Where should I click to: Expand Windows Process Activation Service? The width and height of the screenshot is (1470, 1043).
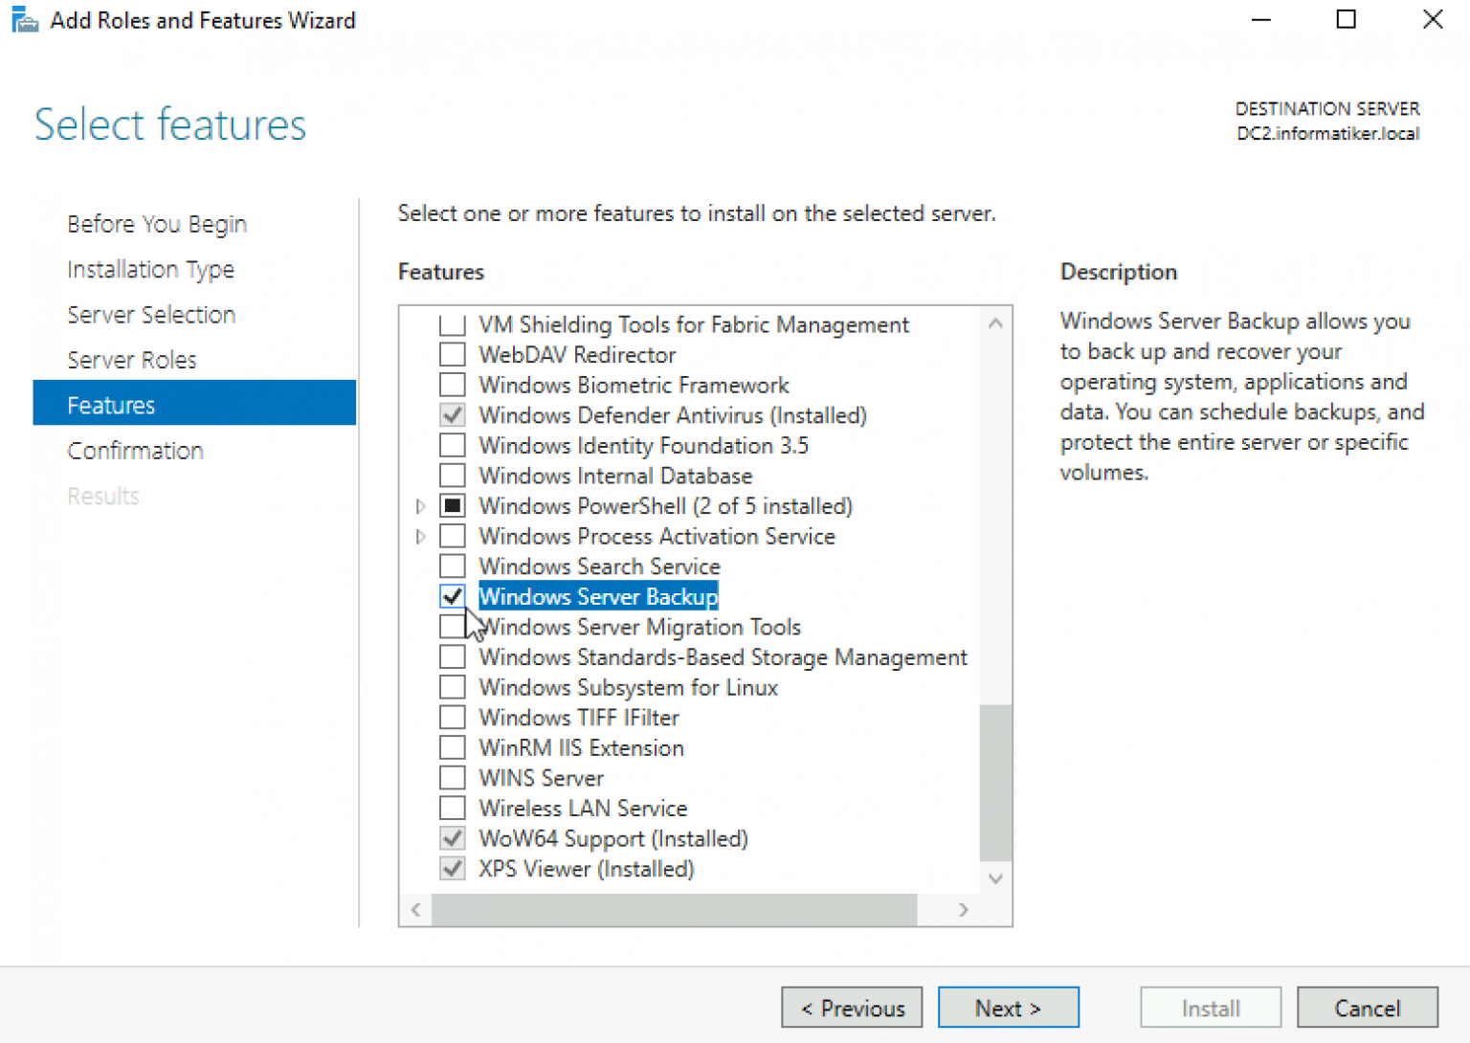[420, 536]
